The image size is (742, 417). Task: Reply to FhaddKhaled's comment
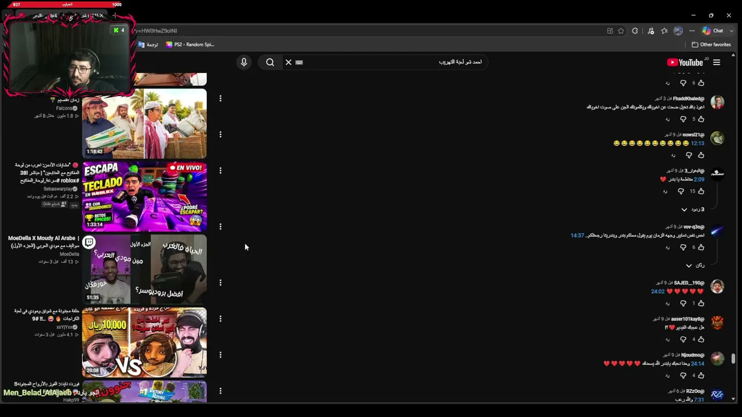(667, 119)
